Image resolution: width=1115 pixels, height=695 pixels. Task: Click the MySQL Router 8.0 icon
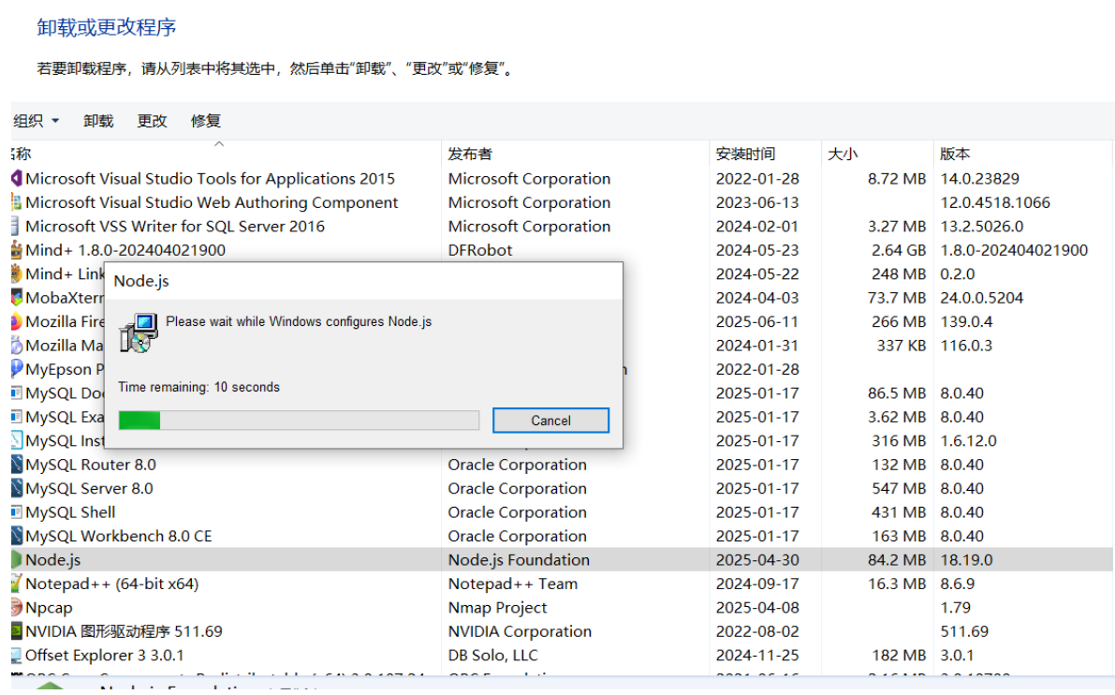pos(16,465)
